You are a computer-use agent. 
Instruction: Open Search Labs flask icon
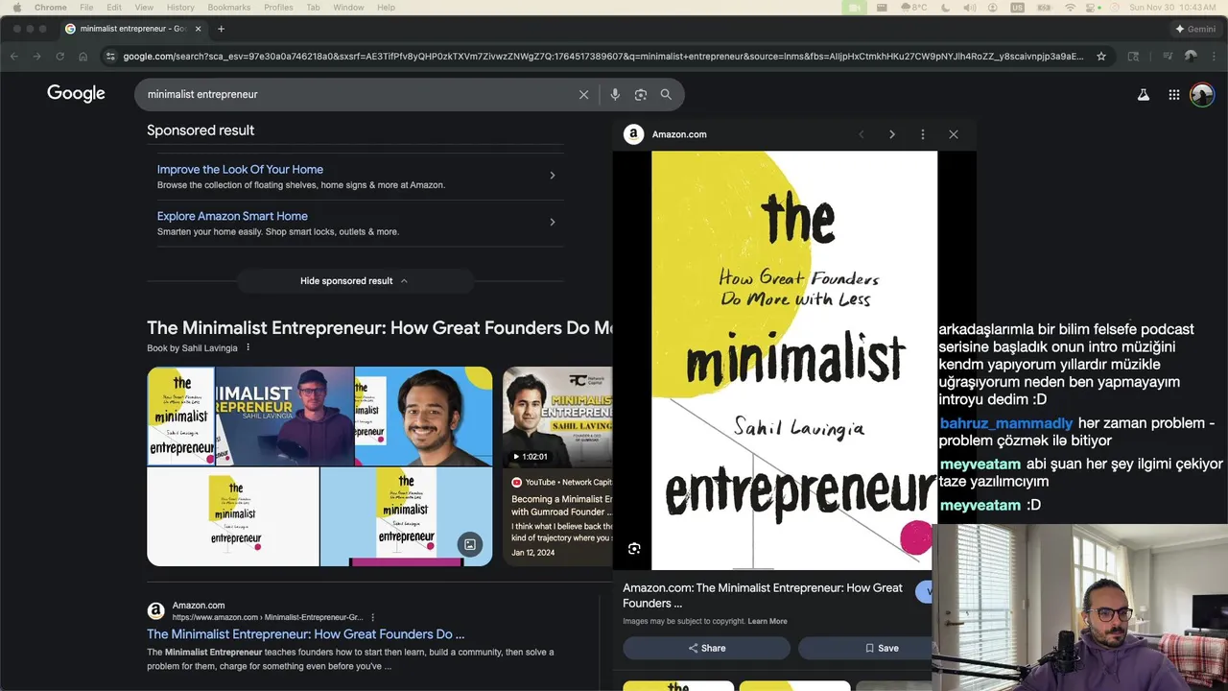1143,95
